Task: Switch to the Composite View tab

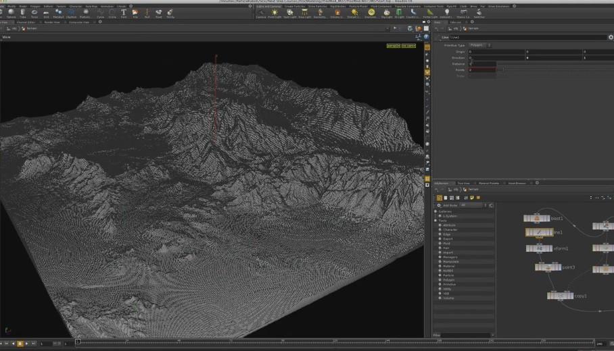Action: (x=79, y=22)
